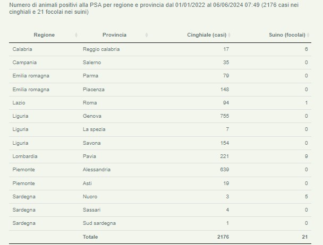The image size is (323, 245).
Task: Click sort arrows next to Suino (focolai)
Action: coord(308,35)
